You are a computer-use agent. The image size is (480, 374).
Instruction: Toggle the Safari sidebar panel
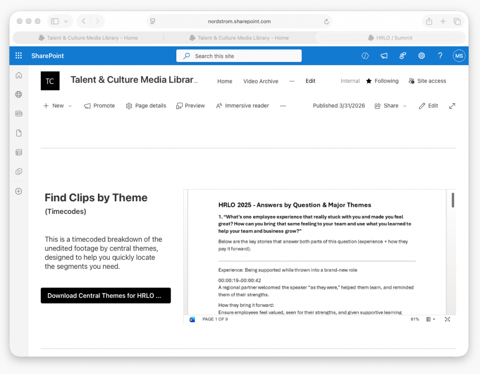[55, 21]
